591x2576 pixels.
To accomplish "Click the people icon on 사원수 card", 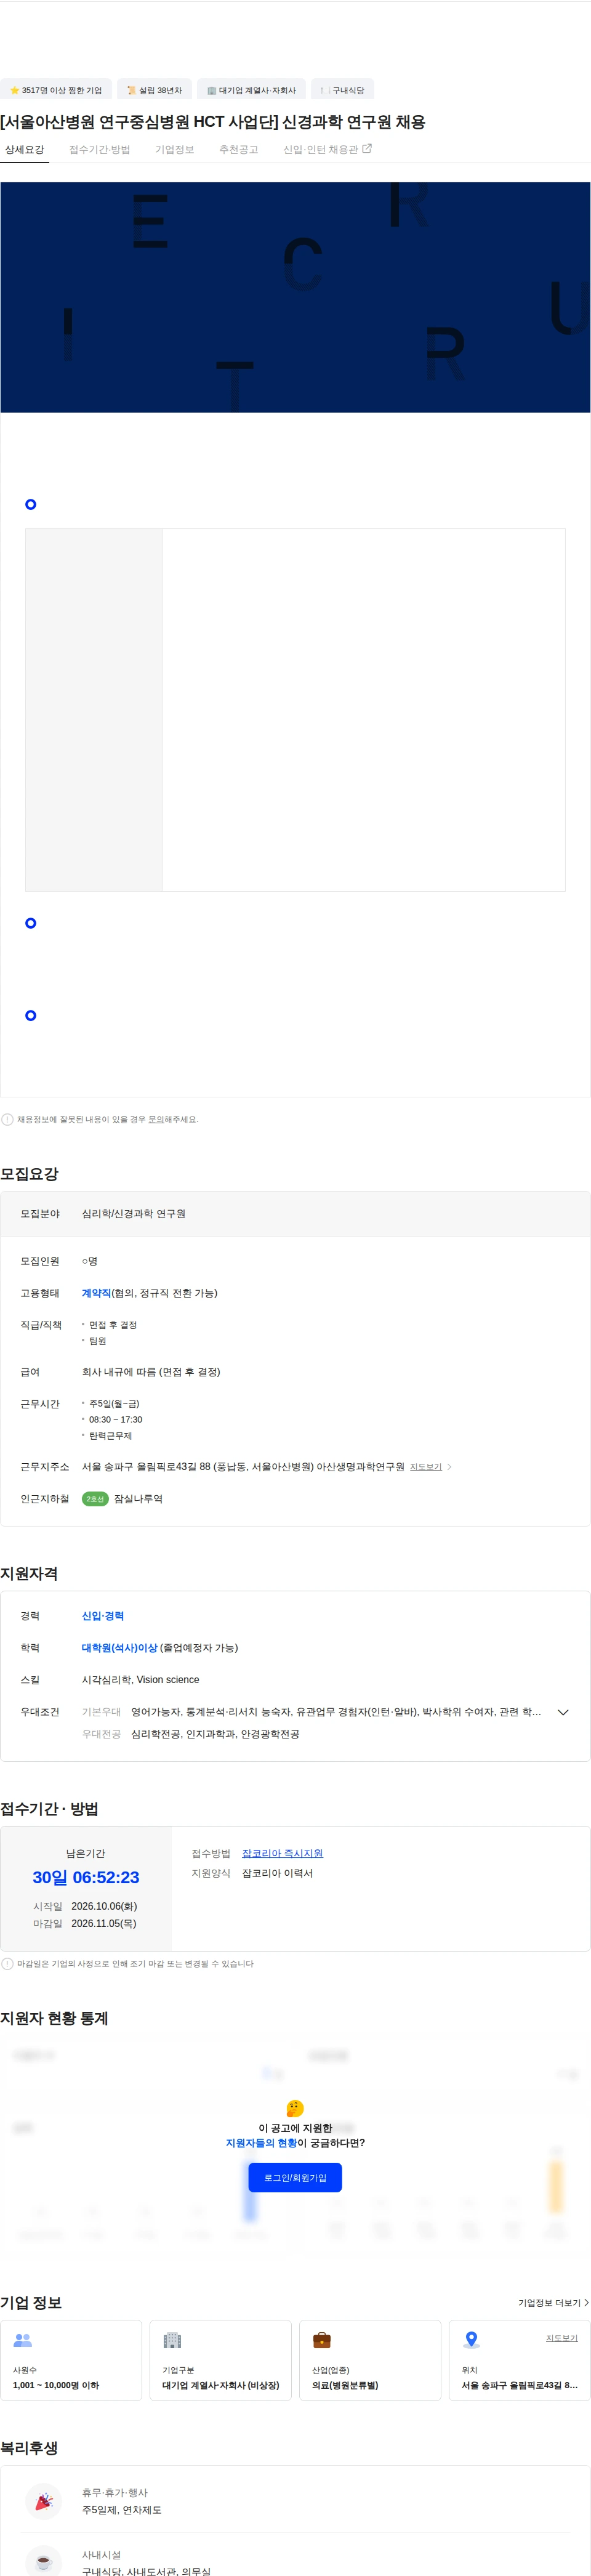I will point(23,2340).
